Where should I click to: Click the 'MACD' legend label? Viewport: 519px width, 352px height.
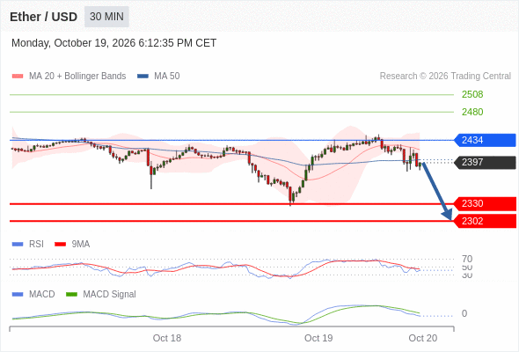coord(42,295)
